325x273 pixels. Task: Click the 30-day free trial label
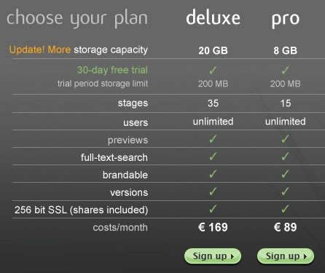coord(112,70)
